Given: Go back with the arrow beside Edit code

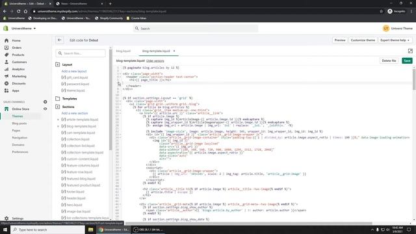Looking at the screenshot, I should point(59,40).
